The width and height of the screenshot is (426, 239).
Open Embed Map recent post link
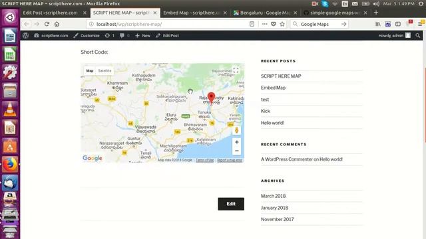(x=273, y=88)
